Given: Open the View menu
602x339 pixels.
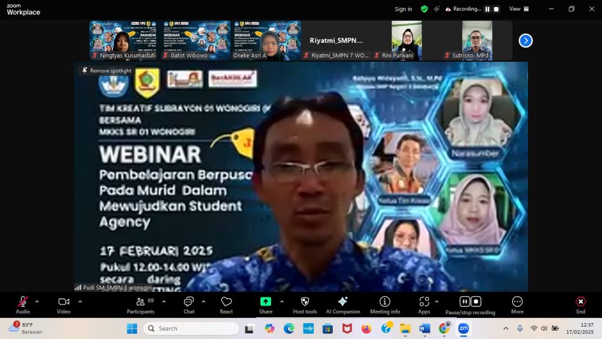Looking at the screenshot, I should click(518, 9).
